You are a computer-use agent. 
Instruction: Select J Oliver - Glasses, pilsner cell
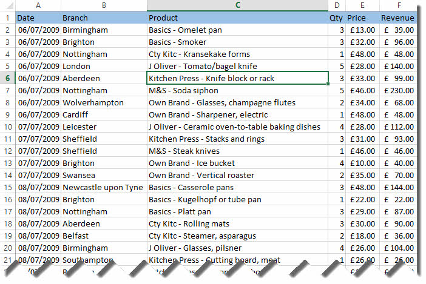(x=237, y=248)
